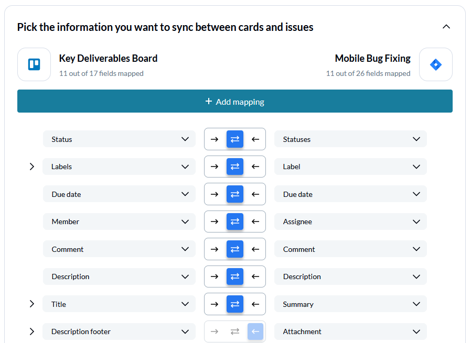Expand the Title mapping row

(32, 304)
